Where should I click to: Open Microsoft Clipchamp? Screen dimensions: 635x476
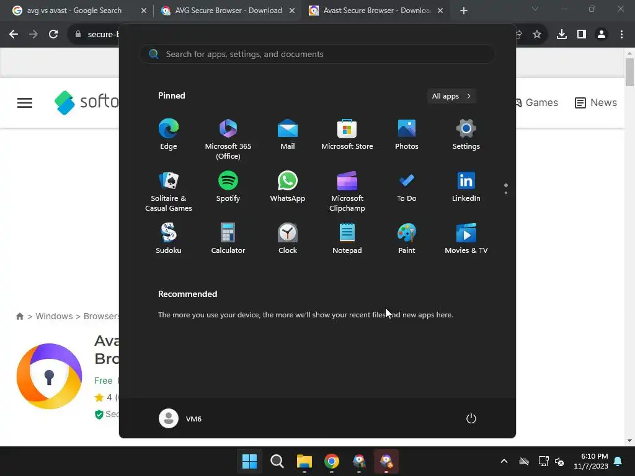[x=347, y=191]
